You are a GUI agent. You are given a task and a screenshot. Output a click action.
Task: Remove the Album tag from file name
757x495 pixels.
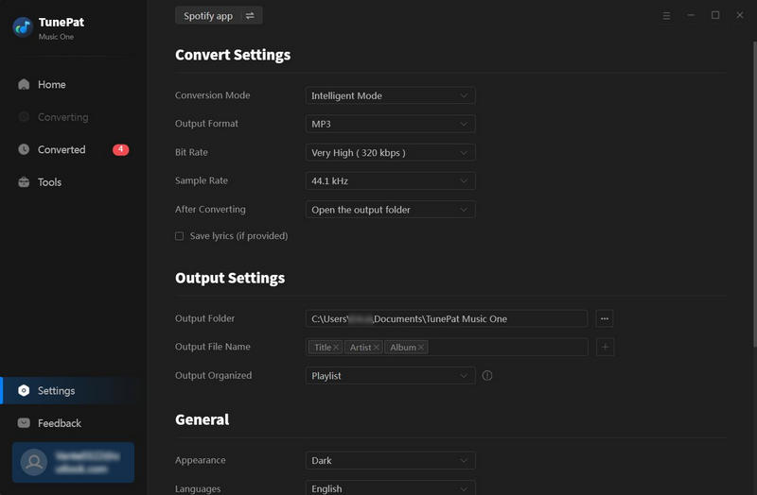421,347
